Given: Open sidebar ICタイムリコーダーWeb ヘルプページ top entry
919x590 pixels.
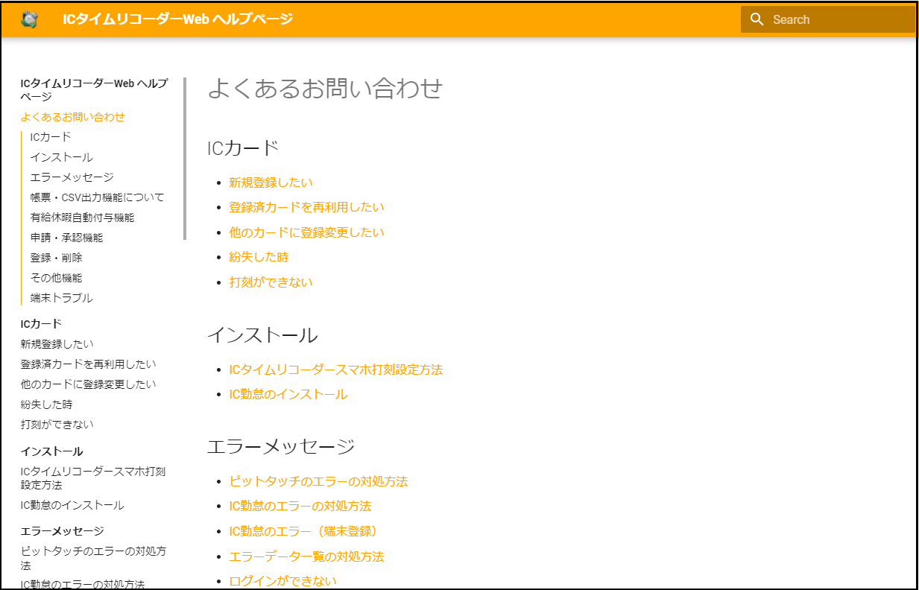Looking at the screenshot, I should tap(95, 90).
